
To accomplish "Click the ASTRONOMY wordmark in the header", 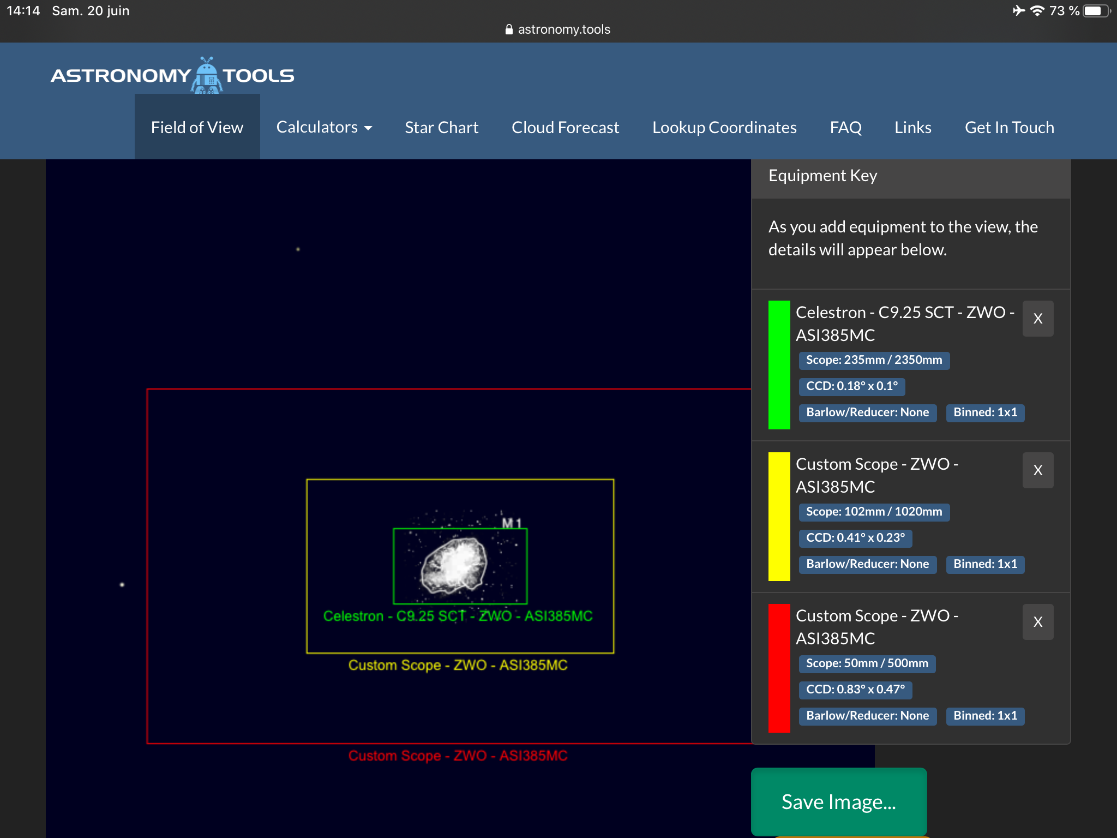I will click(121, 76).
